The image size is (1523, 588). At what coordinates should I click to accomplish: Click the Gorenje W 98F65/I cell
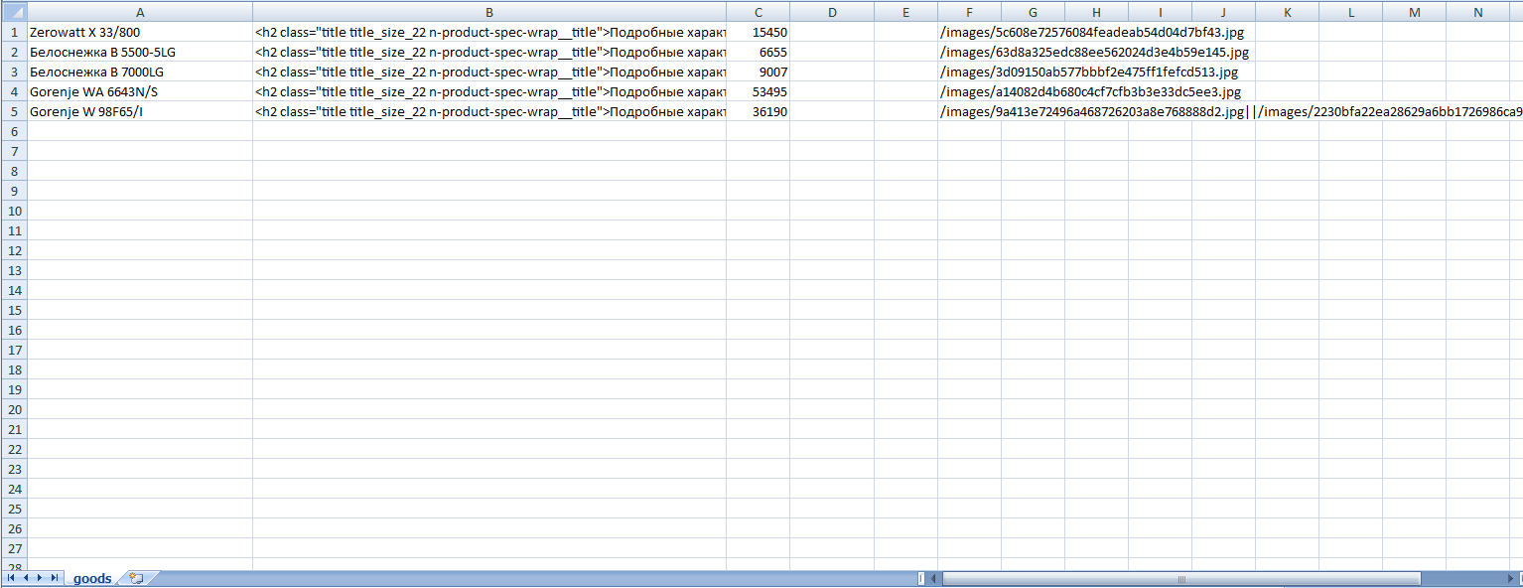(140, 111)
